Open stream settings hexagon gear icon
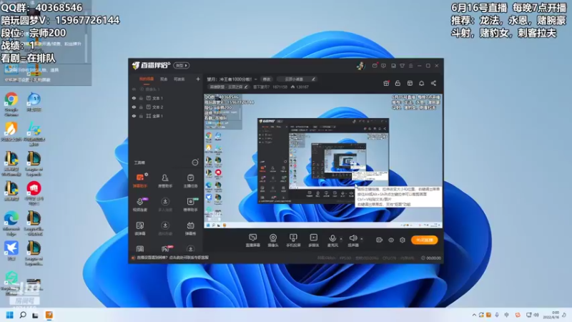 click(403, 240)
